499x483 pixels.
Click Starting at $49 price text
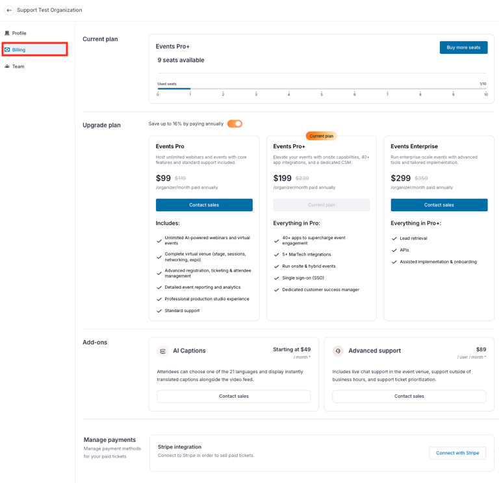click(x=292, y=350)
